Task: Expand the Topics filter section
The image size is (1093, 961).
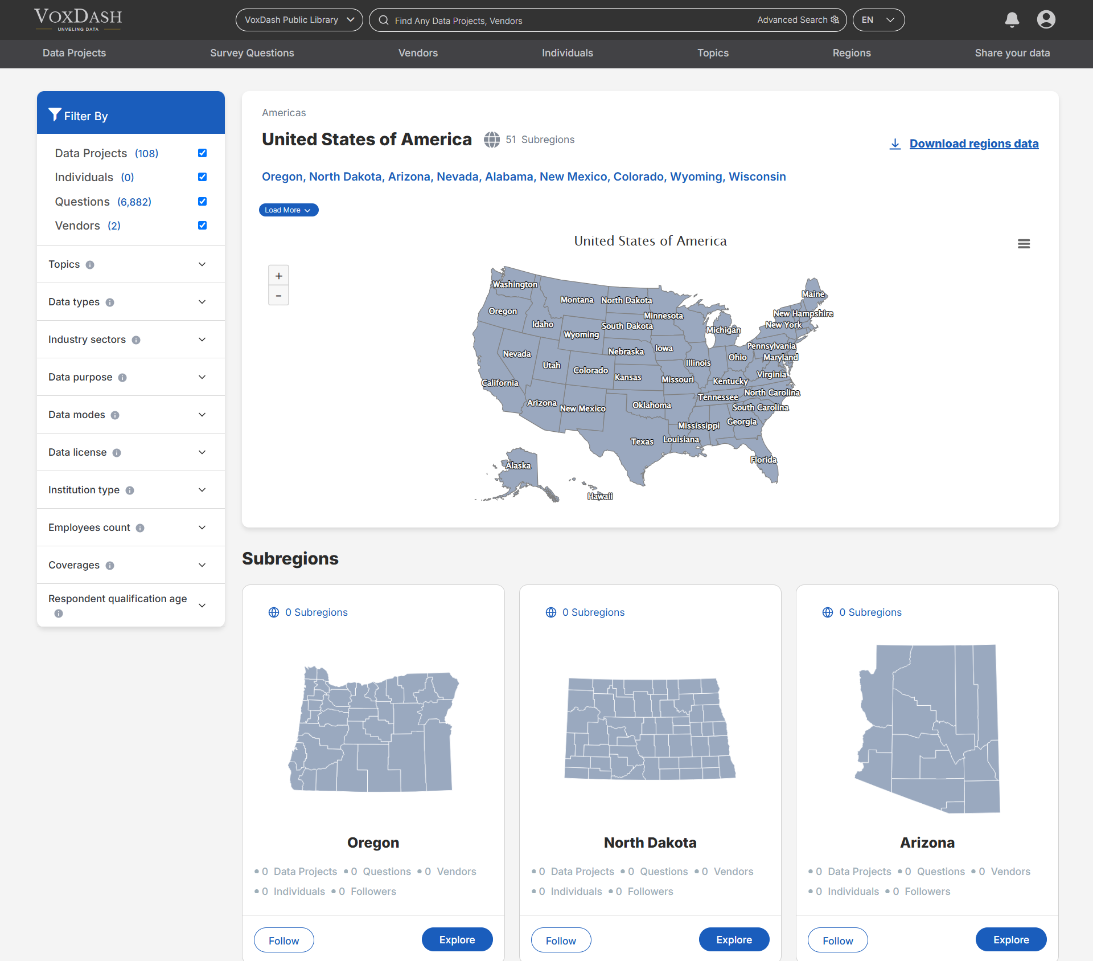Action: [x=202, y=264]
